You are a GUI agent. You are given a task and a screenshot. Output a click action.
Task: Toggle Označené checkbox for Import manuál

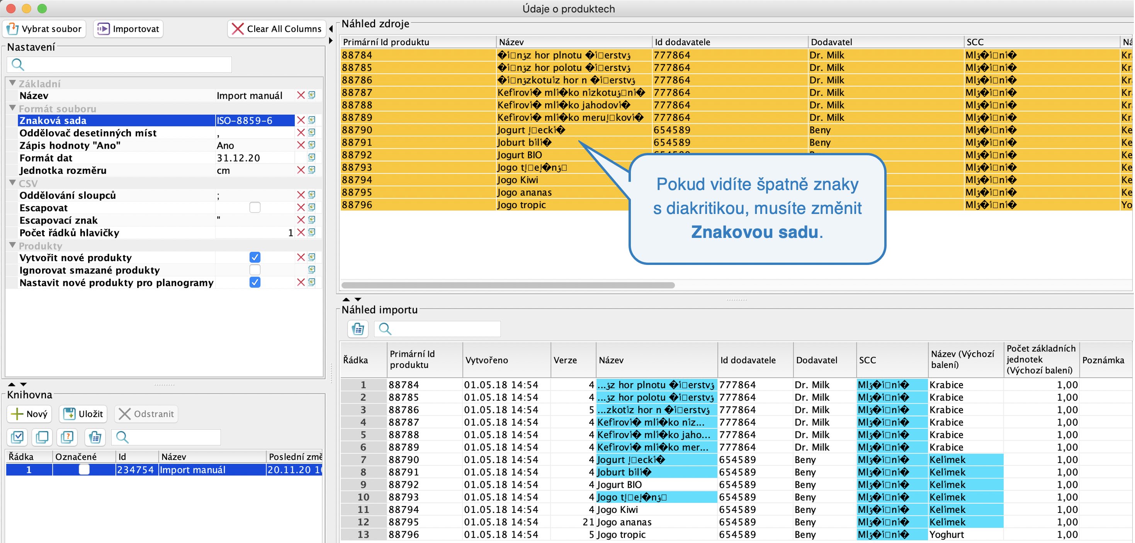tap(84, 470)
